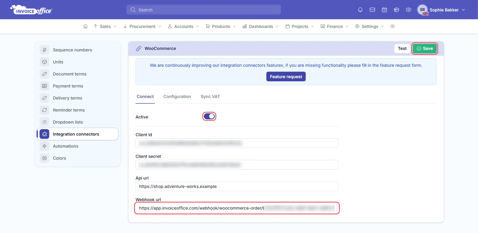Expand the Sales menu
This screenshot has width=478, height=233.
105,26
